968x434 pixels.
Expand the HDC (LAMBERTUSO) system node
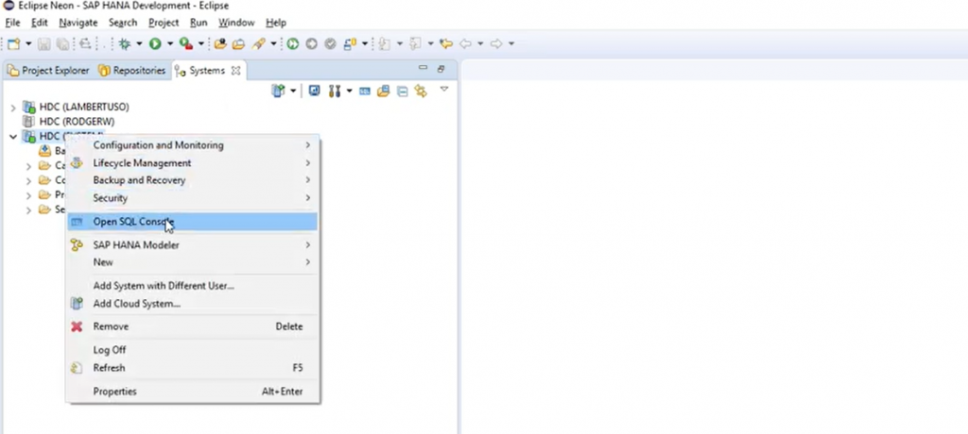click(13, 108)
